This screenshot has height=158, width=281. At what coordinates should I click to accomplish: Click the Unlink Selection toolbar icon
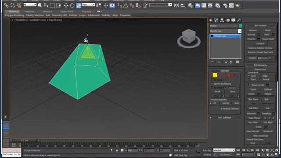tap(13, 5)
